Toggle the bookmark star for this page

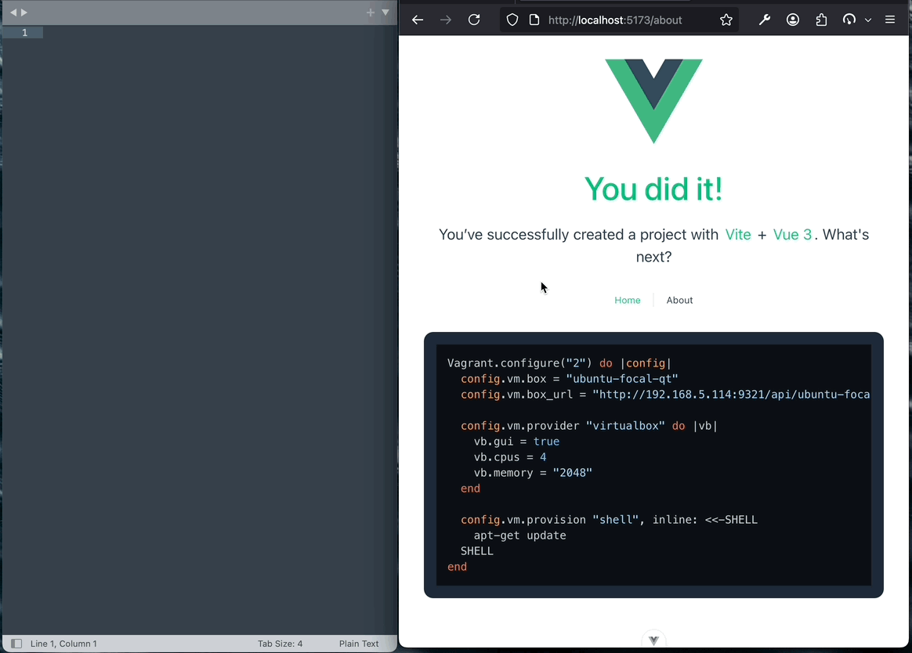[x=726, y=20]
